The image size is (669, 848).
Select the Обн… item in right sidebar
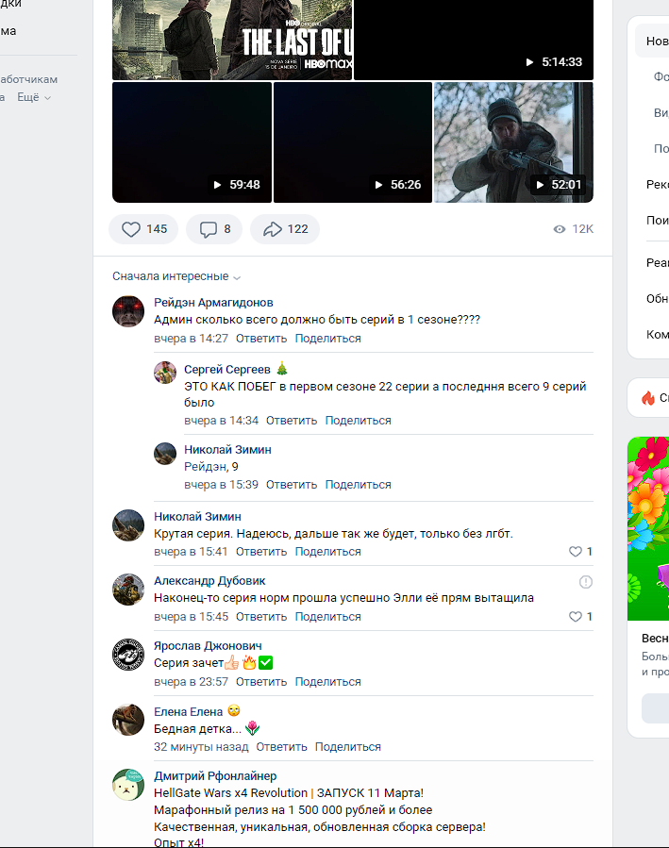click(x=657, y=298)
